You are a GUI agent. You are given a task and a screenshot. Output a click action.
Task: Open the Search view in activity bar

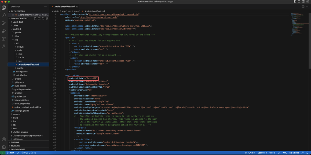coord(4,15)
